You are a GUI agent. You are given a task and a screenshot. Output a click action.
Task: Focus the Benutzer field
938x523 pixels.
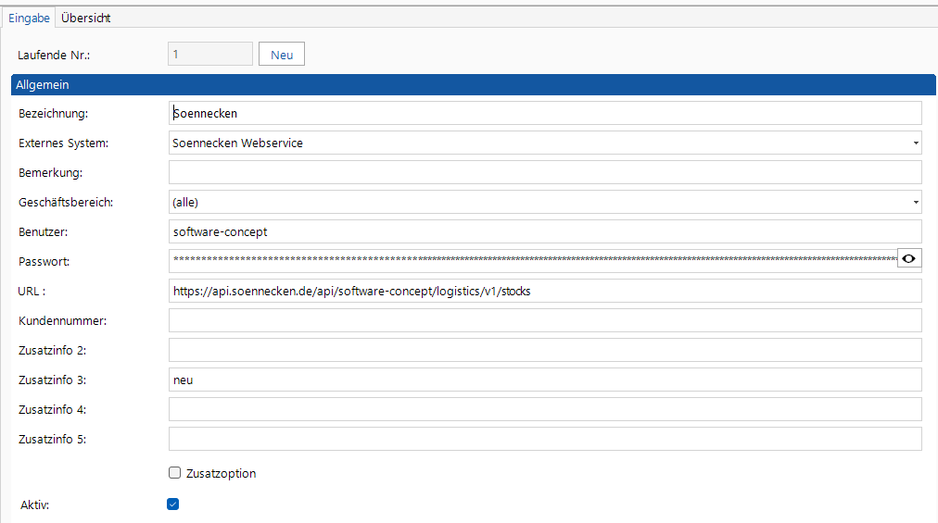point(545,231)
